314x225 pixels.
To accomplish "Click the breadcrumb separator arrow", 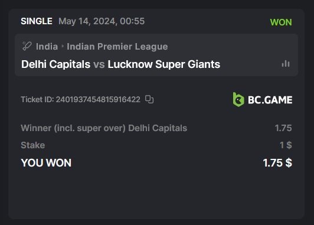I will click(x=63, y=46).
